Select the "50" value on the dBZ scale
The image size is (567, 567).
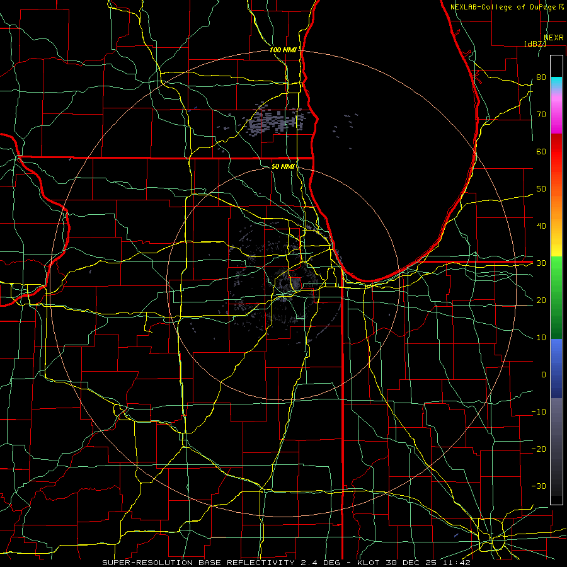point(541,189)
